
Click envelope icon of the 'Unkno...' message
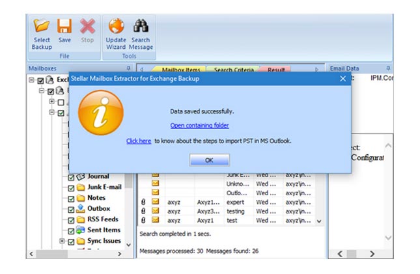coord(156,183)
